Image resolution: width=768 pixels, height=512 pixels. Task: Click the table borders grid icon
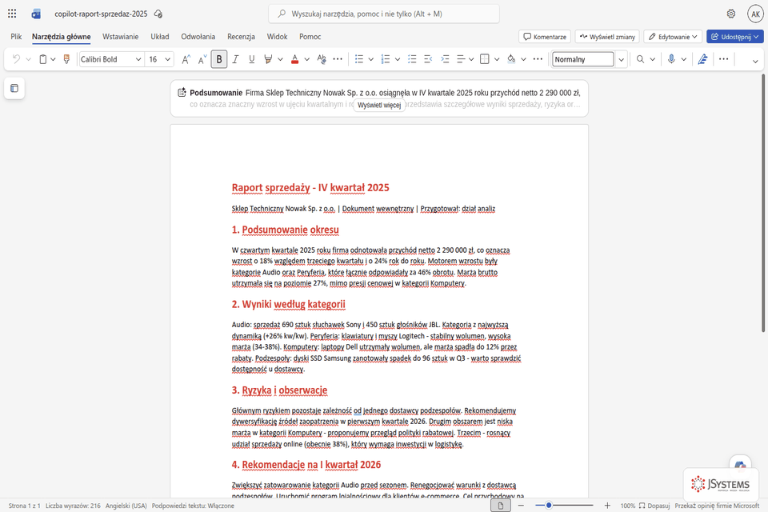click(485, 59)
